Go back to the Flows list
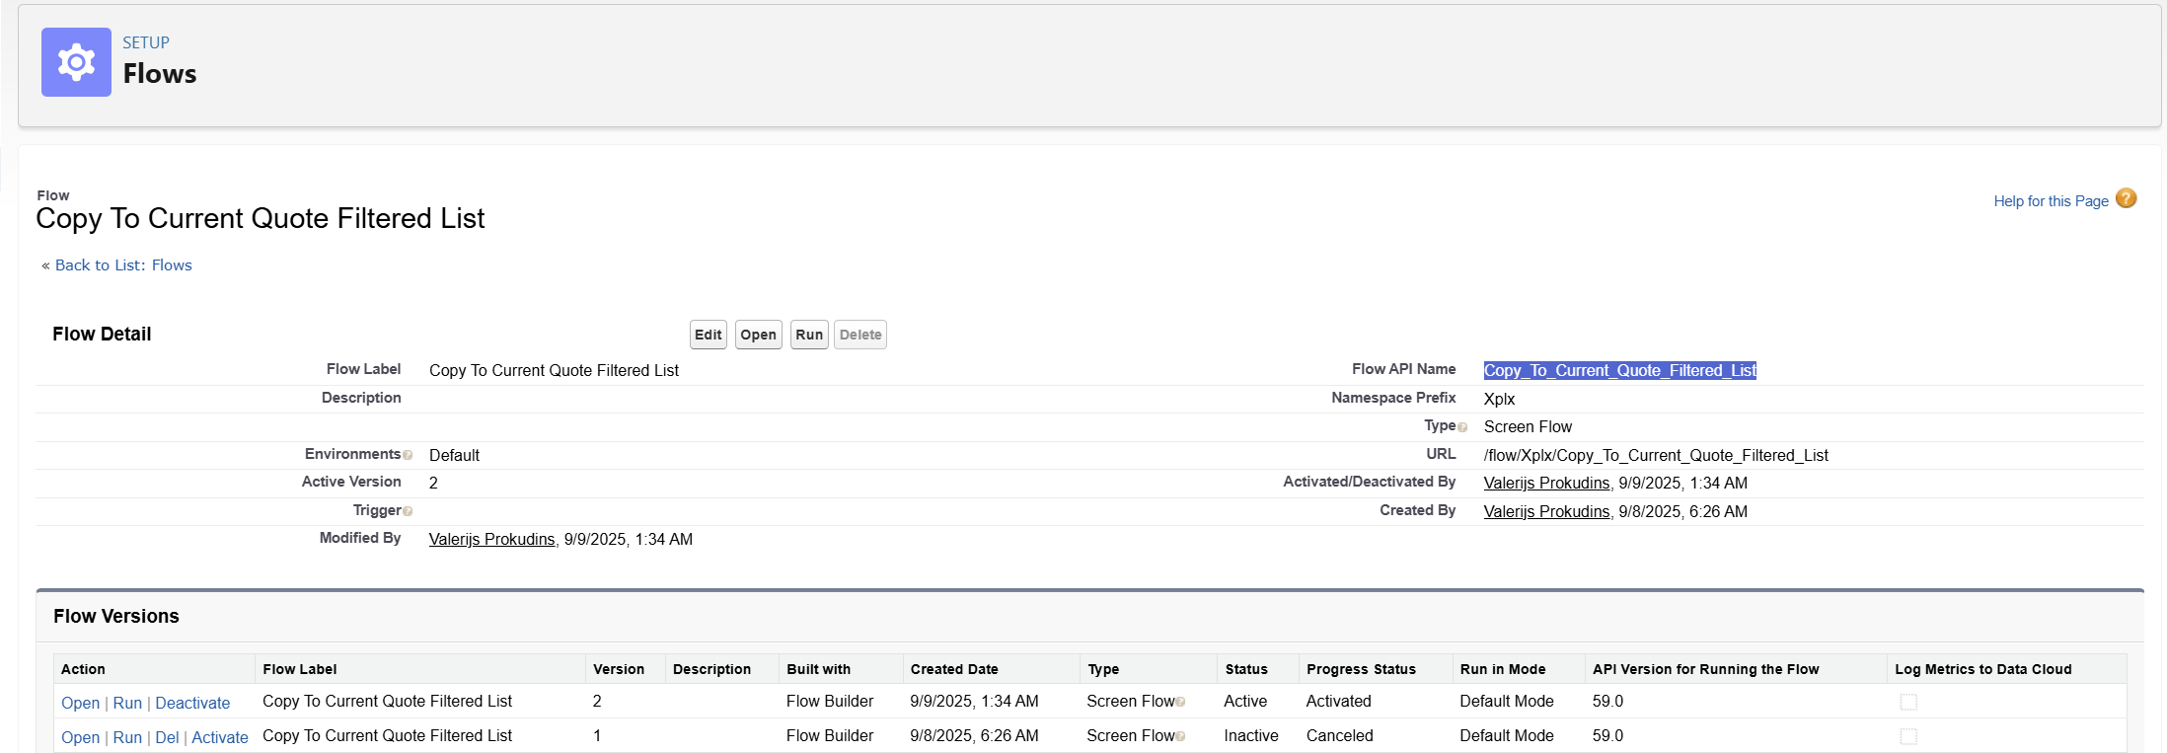2167x753 pixels. [123, 265]
